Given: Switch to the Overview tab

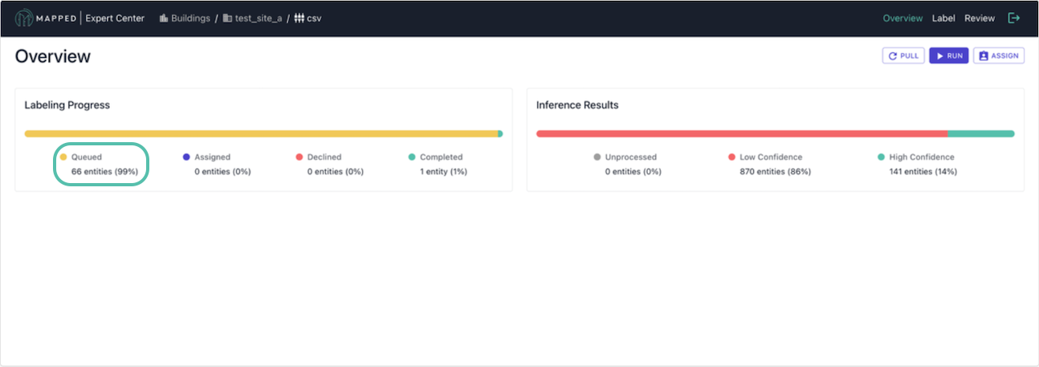Looking at the screenshot, I should 903,18.
